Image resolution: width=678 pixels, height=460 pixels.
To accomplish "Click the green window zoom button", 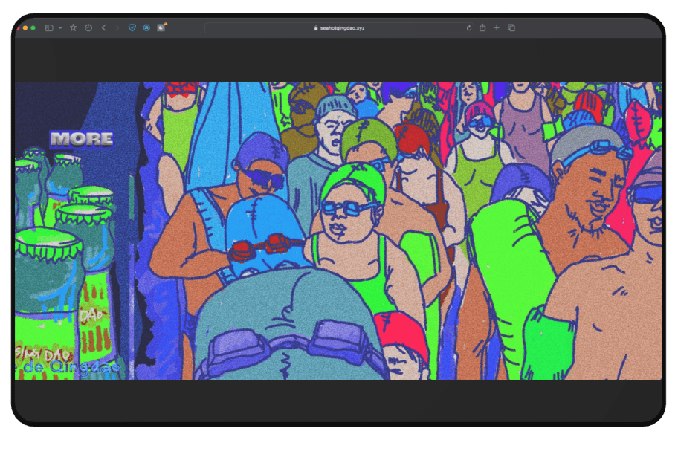I will click(33, 28).
